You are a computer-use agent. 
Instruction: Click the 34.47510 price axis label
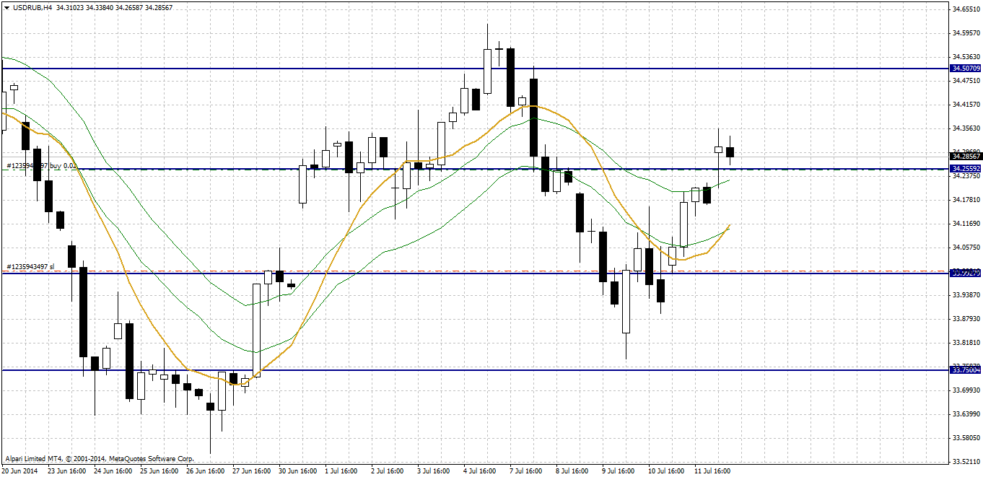click(x=966, y=81)
